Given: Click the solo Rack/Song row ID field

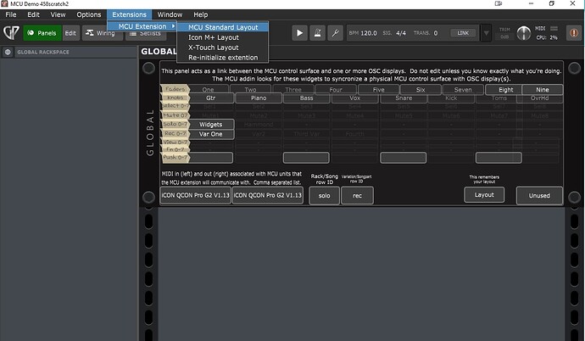Looking at the screenshot, I should pyautogui.click(x=324, y=195).
